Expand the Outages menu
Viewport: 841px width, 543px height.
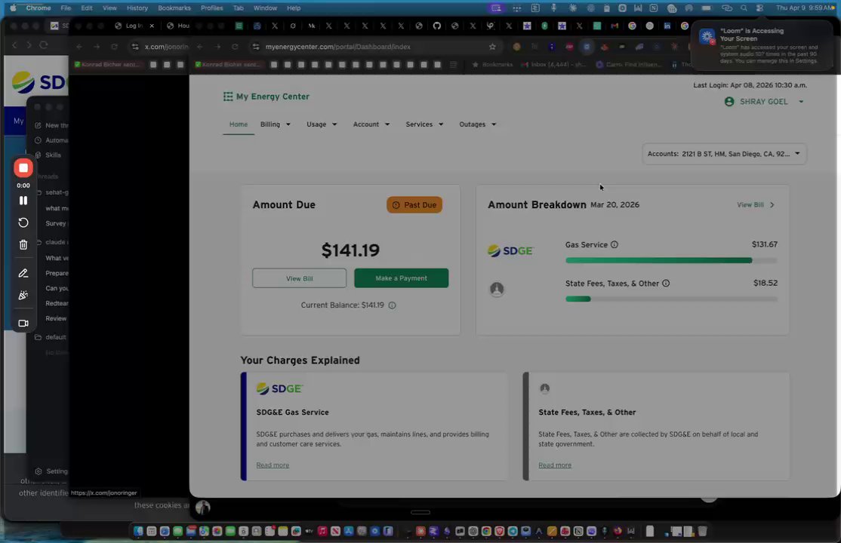point(477,124)
